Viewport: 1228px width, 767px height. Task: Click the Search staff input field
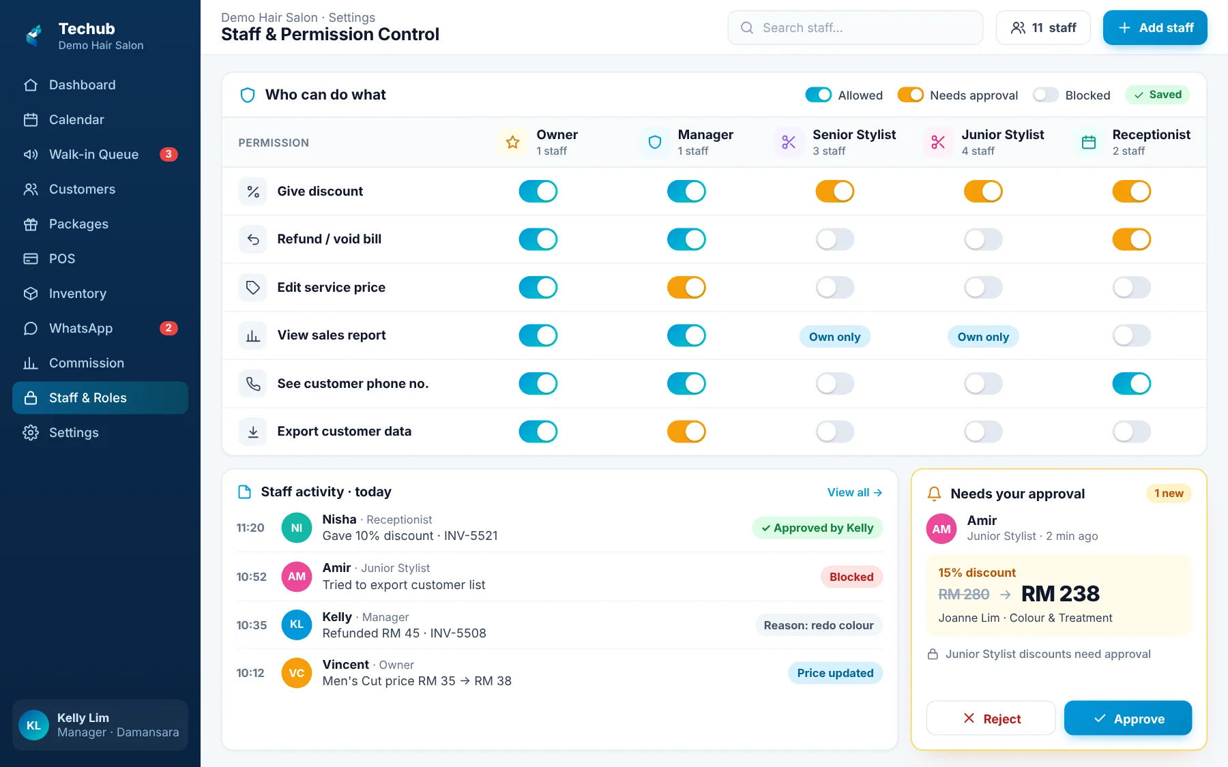[856, 28]
